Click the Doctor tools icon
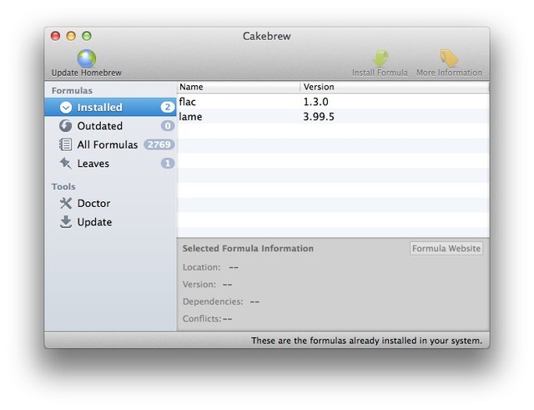Screen dimensions: 534x410 65,203
